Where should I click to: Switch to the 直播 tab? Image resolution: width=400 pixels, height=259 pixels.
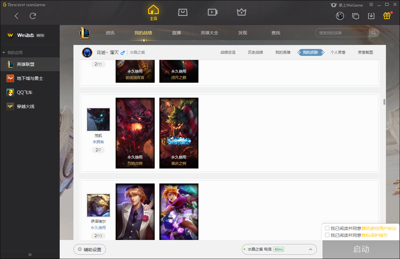click(x=177, y=33)
